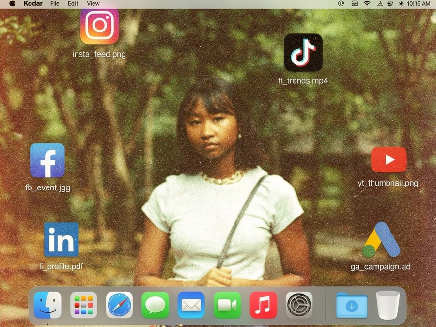Click the Bluetooth icon in menu bar
436x327 pixels.
point(401,3)
